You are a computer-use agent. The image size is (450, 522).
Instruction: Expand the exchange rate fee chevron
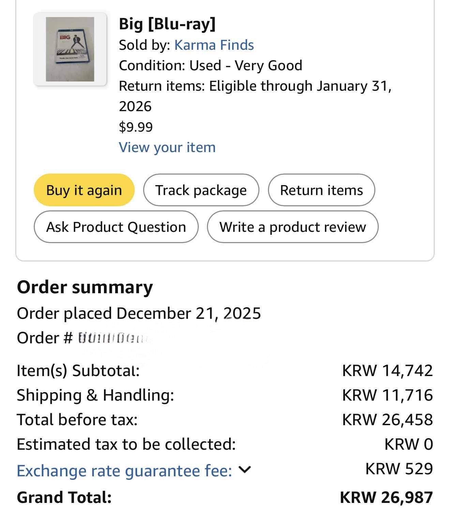pos(245,470)
